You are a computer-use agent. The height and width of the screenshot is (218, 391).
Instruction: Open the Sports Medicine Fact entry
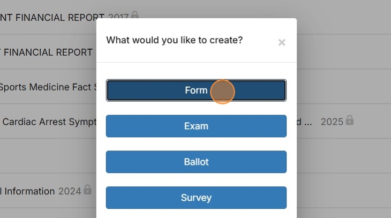point(48,87)
